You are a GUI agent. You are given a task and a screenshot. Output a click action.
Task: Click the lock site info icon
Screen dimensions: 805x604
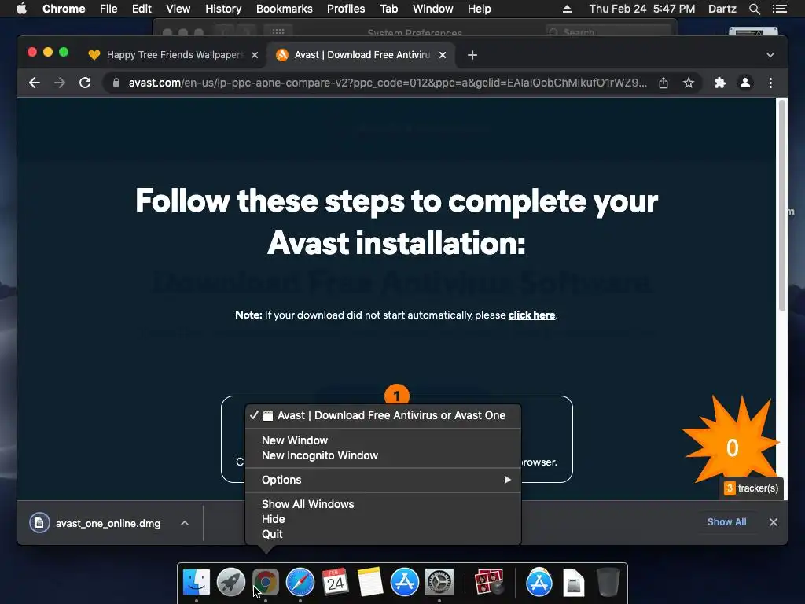coord(116,83)
